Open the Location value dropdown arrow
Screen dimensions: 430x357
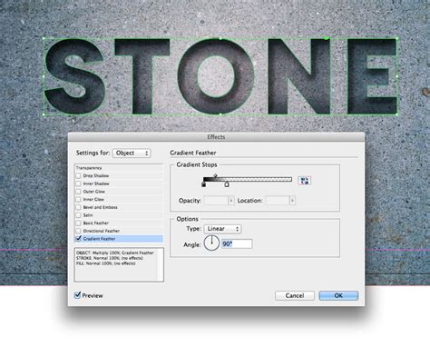pyautogui.click(x=292, y=201)
